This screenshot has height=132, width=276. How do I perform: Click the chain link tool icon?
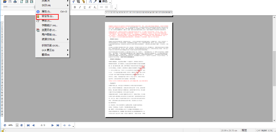click(x=84, y=2)
